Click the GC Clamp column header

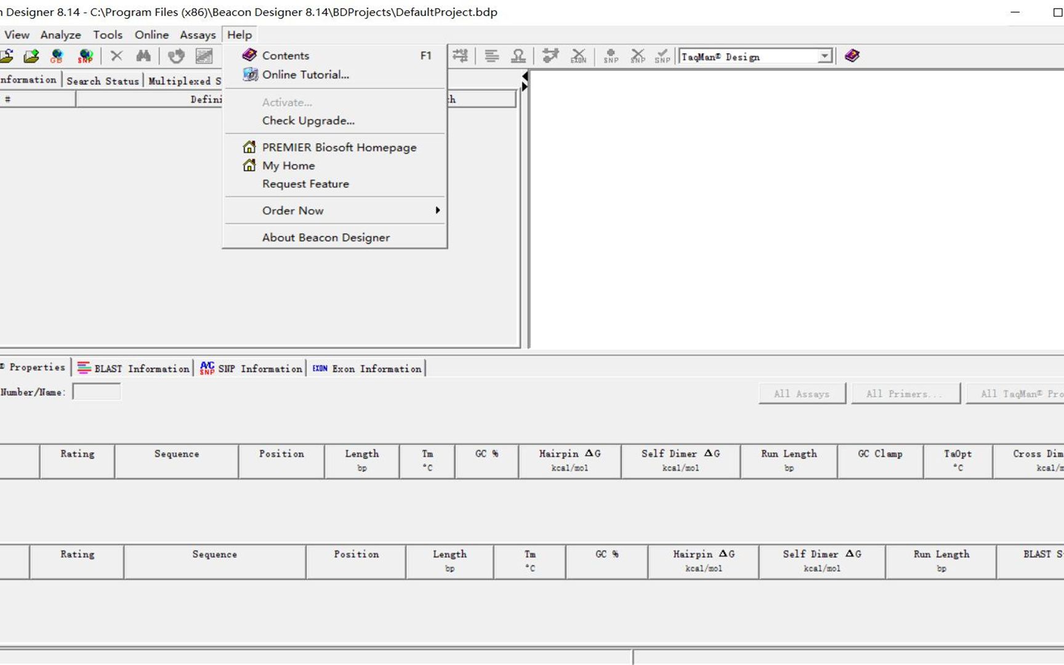[x=880, y=461]
